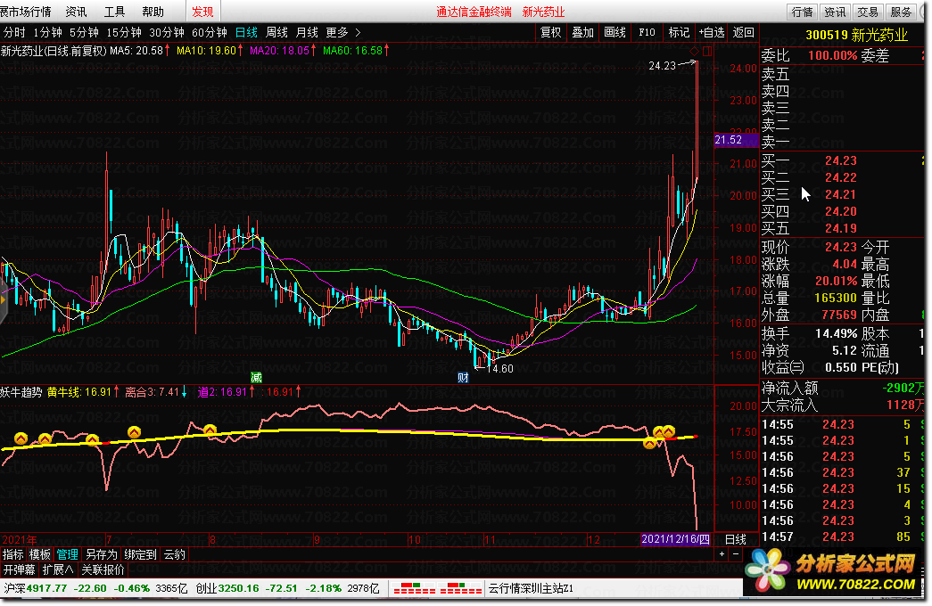Click the MA5 up-arrow indicator
The image size is (932, 606).
coord(167,51)
